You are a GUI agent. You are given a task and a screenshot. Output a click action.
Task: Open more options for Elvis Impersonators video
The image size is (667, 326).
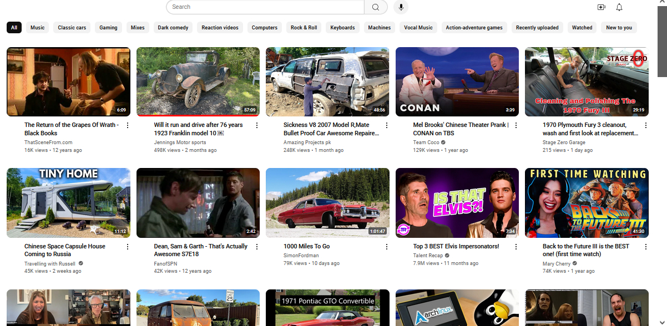[516, 247]
